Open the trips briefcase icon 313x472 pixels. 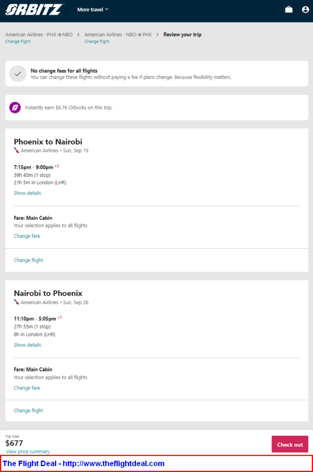tap(289, 10)
